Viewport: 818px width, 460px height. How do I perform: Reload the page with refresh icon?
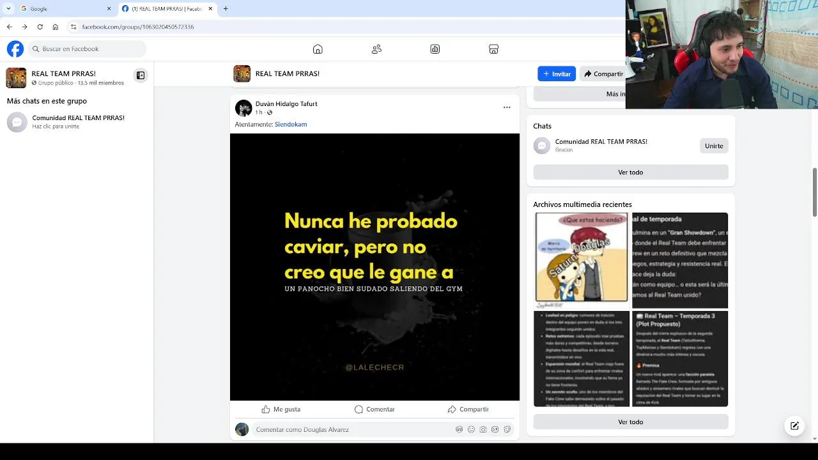click(40, 27)
